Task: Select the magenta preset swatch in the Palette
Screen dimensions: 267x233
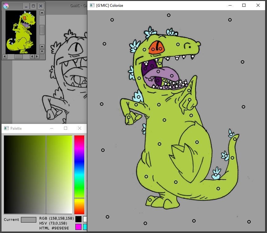Action: point(78,227)
